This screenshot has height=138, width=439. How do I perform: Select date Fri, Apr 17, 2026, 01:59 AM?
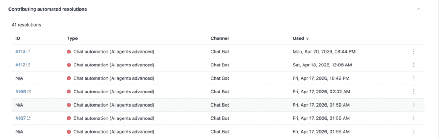coord(321,105)
